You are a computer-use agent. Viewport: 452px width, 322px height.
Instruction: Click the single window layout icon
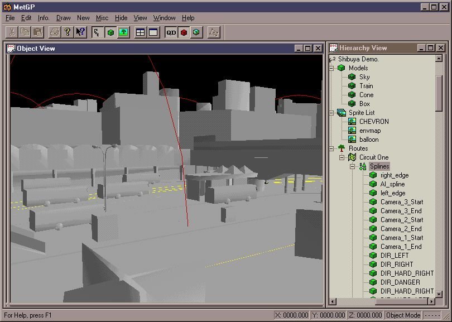tap(153, 32)
